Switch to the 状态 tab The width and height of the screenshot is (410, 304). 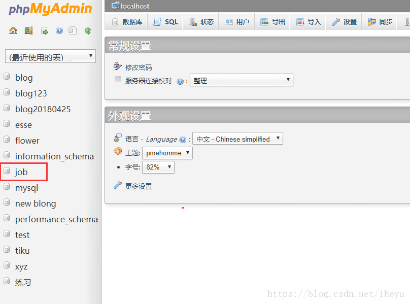click(201, 22)
